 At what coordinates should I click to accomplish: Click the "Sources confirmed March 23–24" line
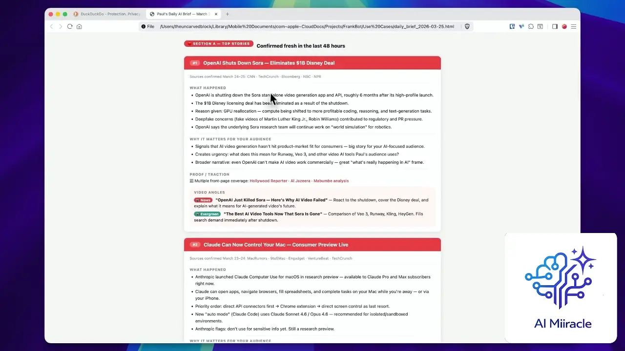[271, 258]
